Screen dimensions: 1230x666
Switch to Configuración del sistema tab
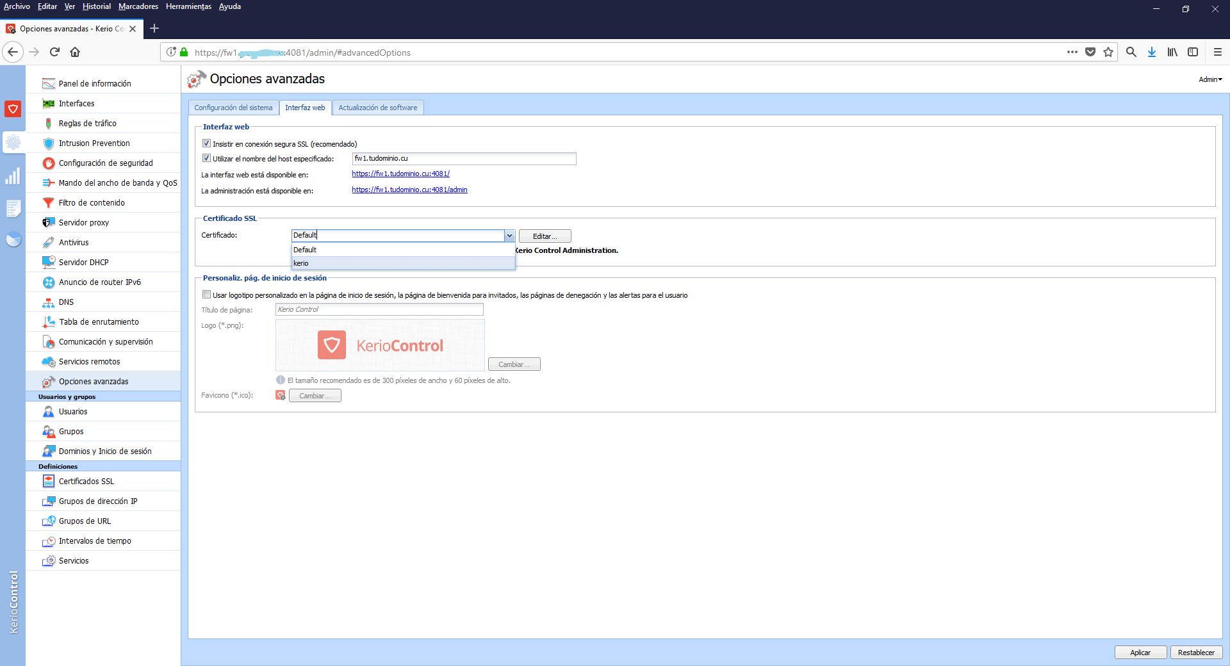coord(233,108)
